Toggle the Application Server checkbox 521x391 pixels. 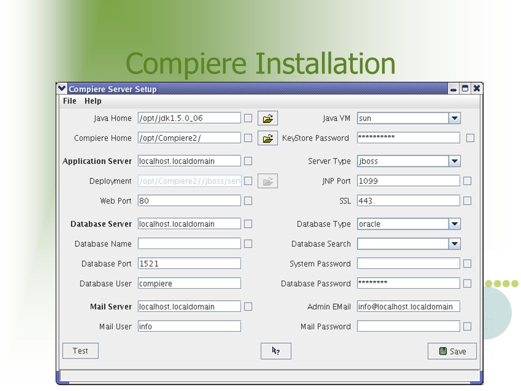(x=248, y=161)
